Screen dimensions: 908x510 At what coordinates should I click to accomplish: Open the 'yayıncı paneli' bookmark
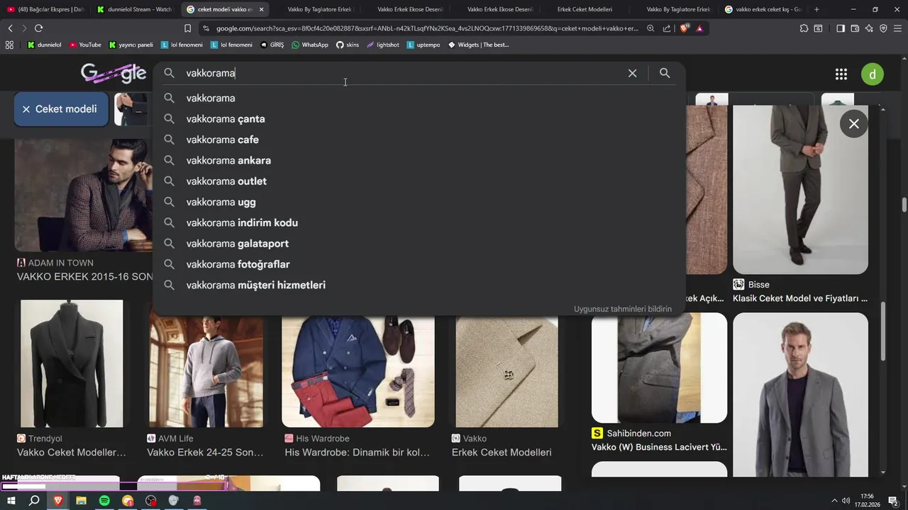tap(131, 45)
